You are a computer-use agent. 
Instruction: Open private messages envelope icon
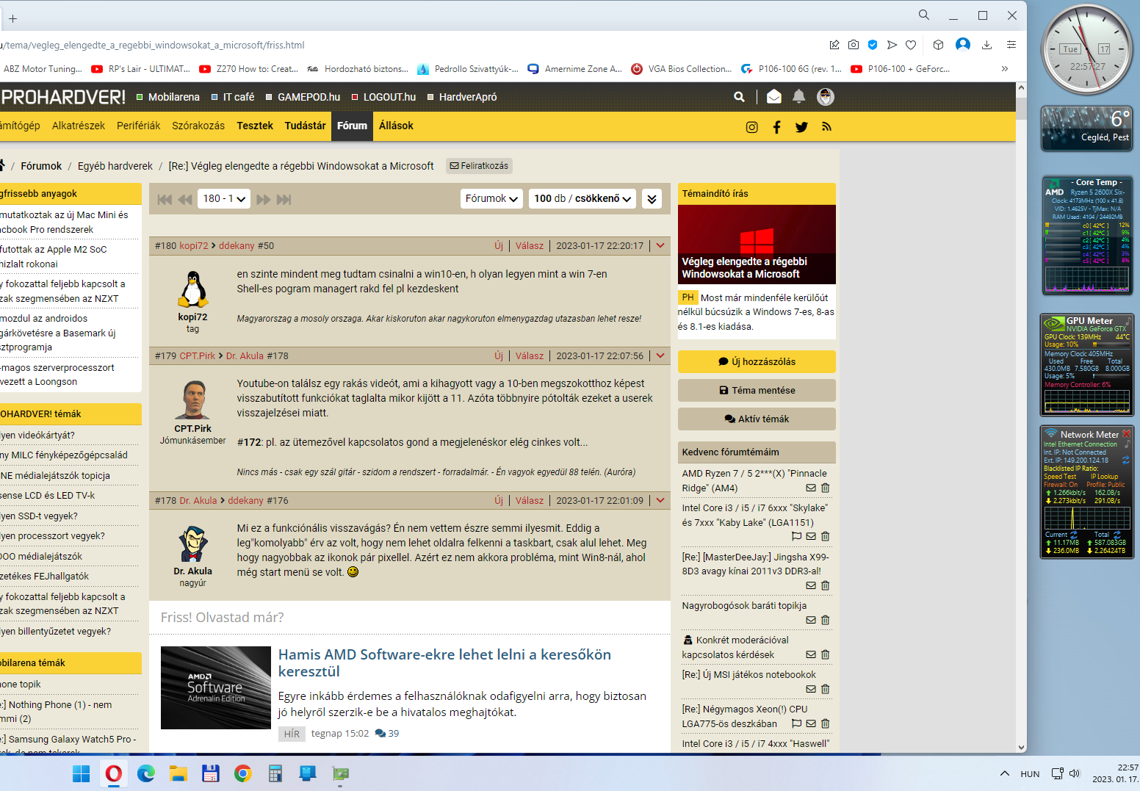tap(774, 97)
